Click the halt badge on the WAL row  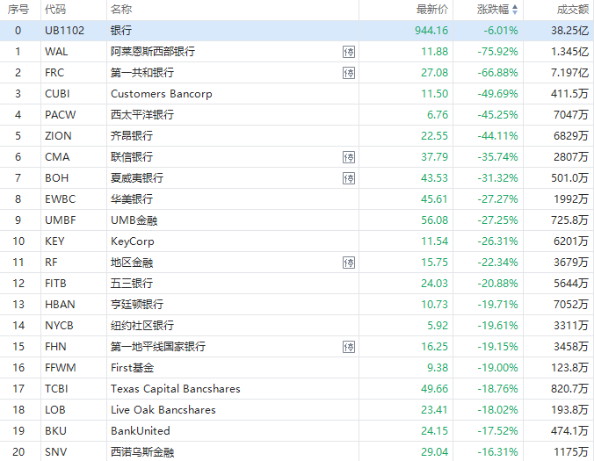click(349, 52)
